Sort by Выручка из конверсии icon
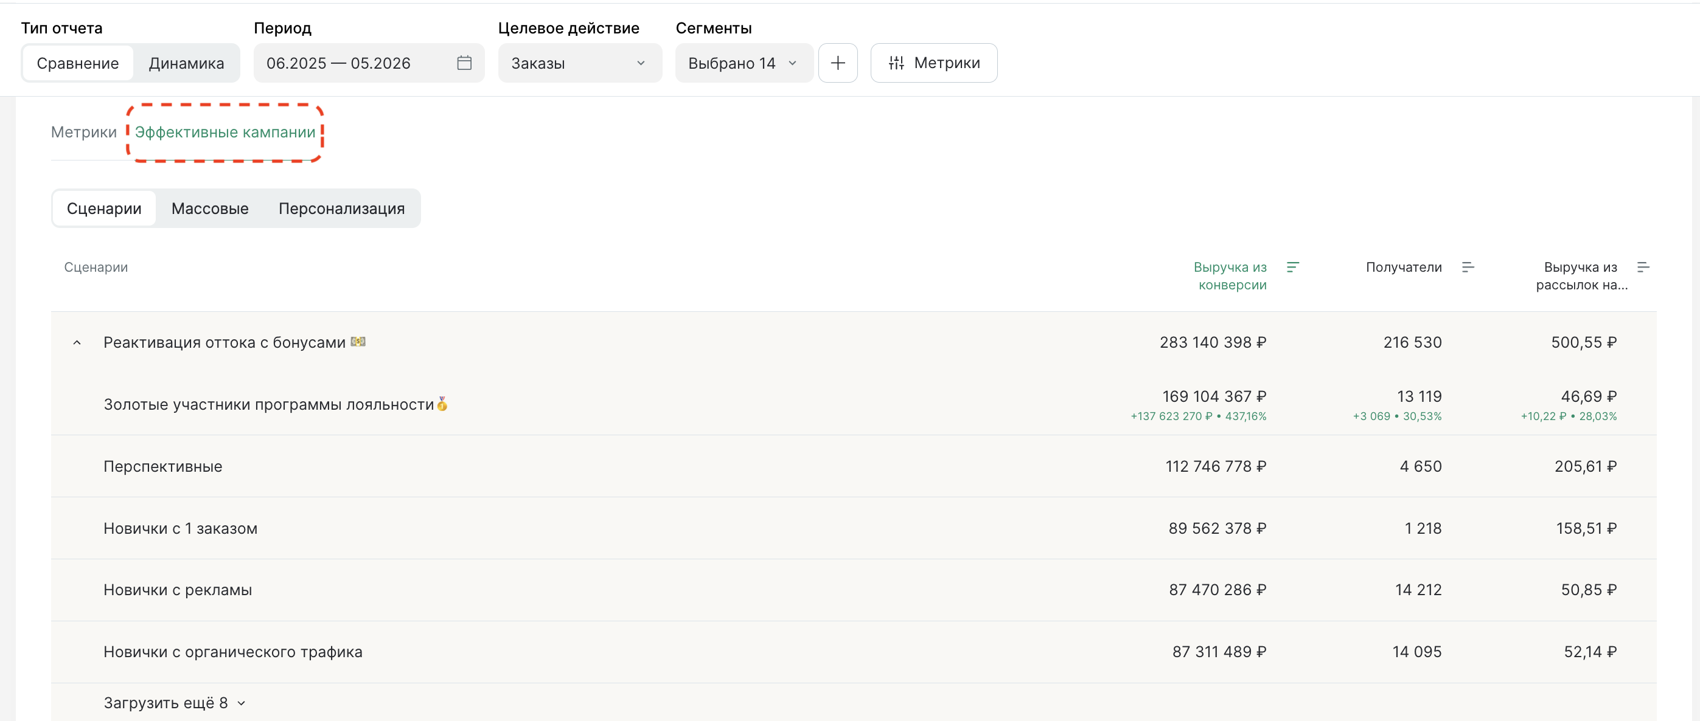 click(1292, 267)
